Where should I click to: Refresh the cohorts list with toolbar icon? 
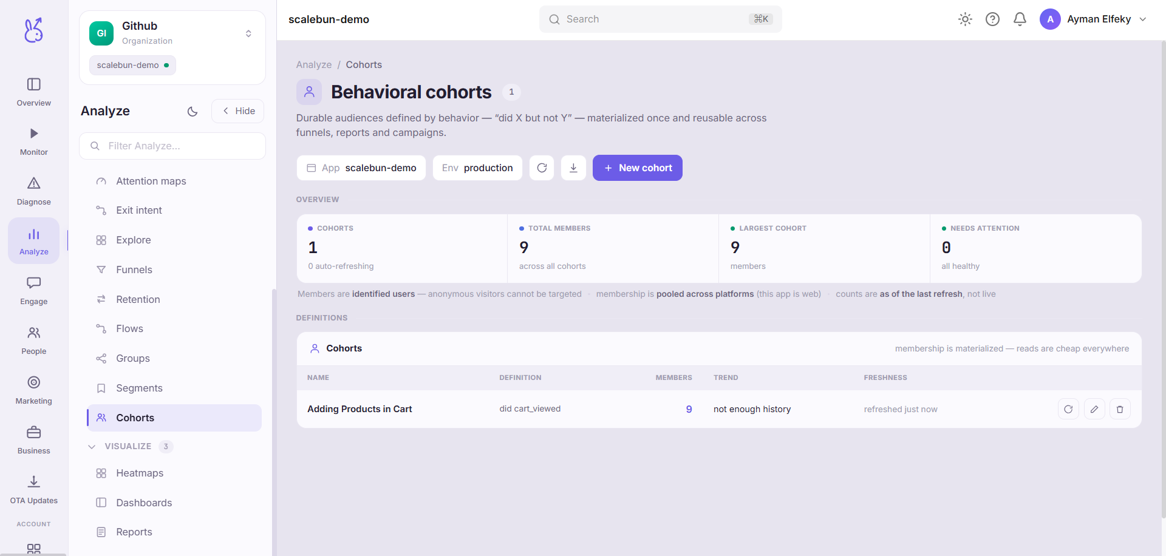(x=542, y=168)
